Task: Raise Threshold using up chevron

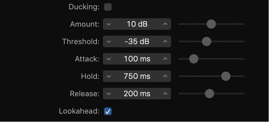Action: tap(165, 42)
